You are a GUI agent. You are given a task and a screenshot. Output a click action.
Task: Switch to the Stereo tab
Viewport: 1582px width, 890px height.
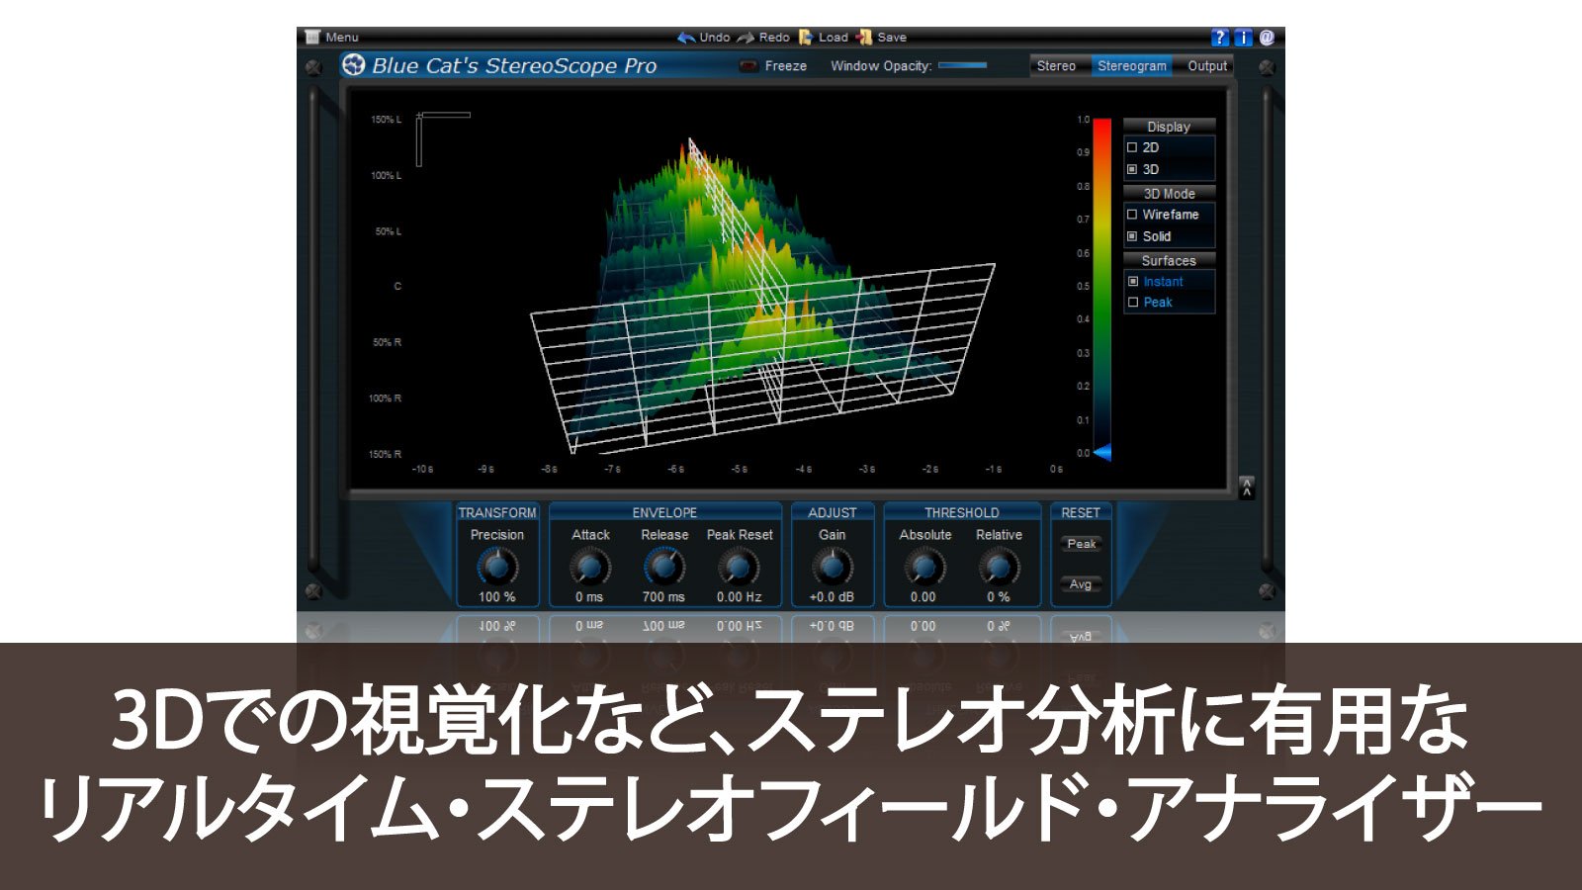[1056, 66]
